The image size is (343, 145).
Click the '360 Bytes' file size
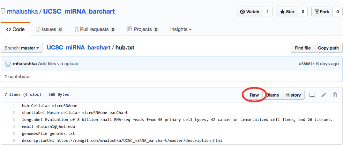pos(59,95)
